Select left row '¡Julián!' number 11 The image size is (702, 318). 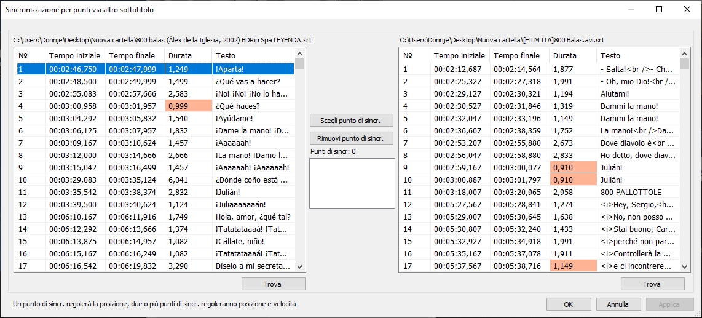pyautogui.click(x=155, y=193)
